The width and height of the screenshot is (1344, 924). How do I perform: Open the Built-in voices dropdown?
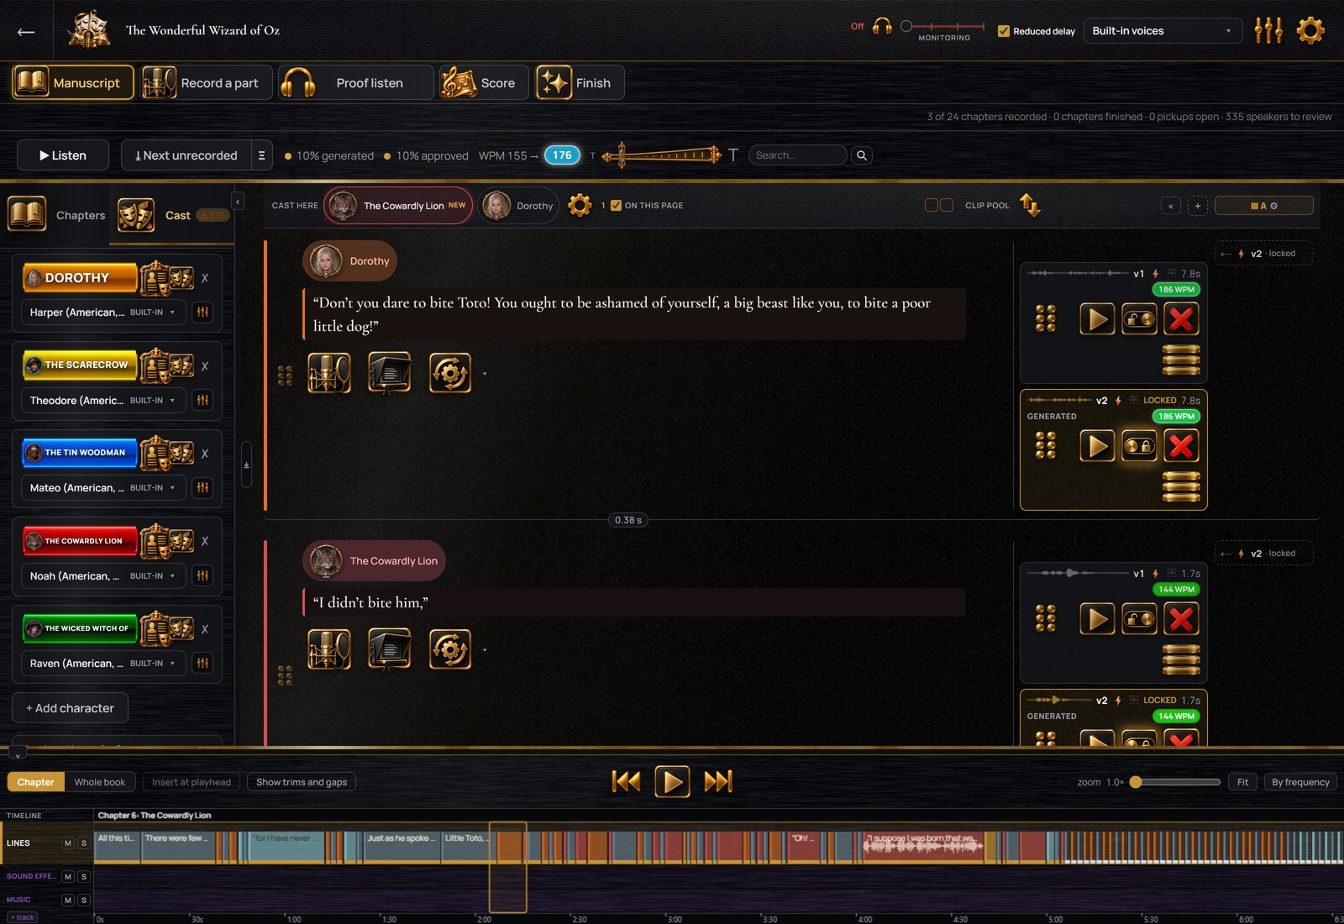(1162, 31)
